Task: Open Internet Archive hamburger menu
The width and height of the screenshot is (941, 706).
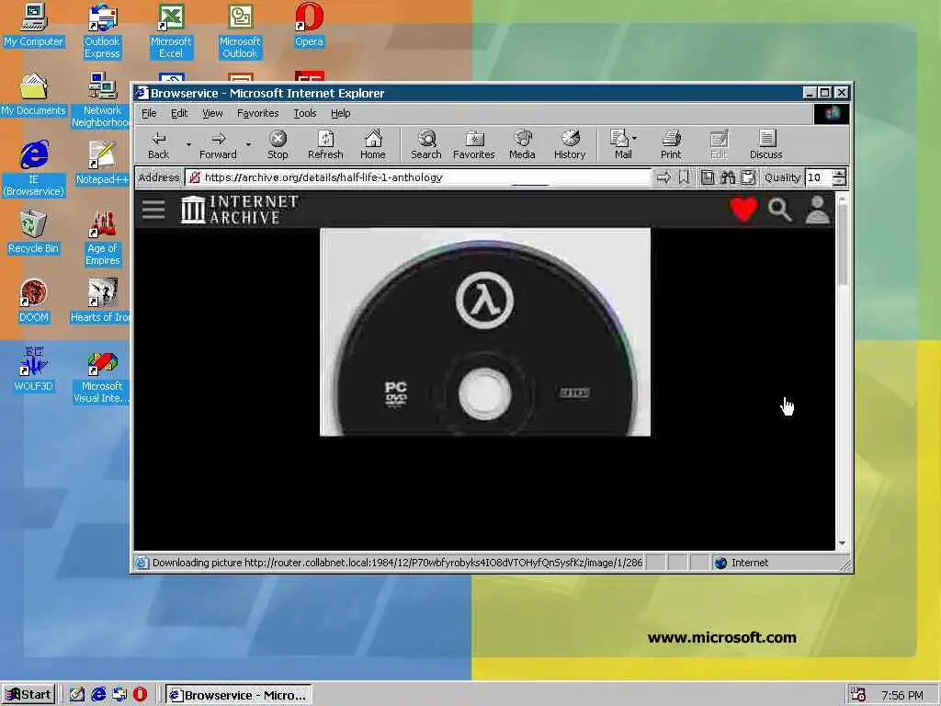Action: tap(153, 210)
